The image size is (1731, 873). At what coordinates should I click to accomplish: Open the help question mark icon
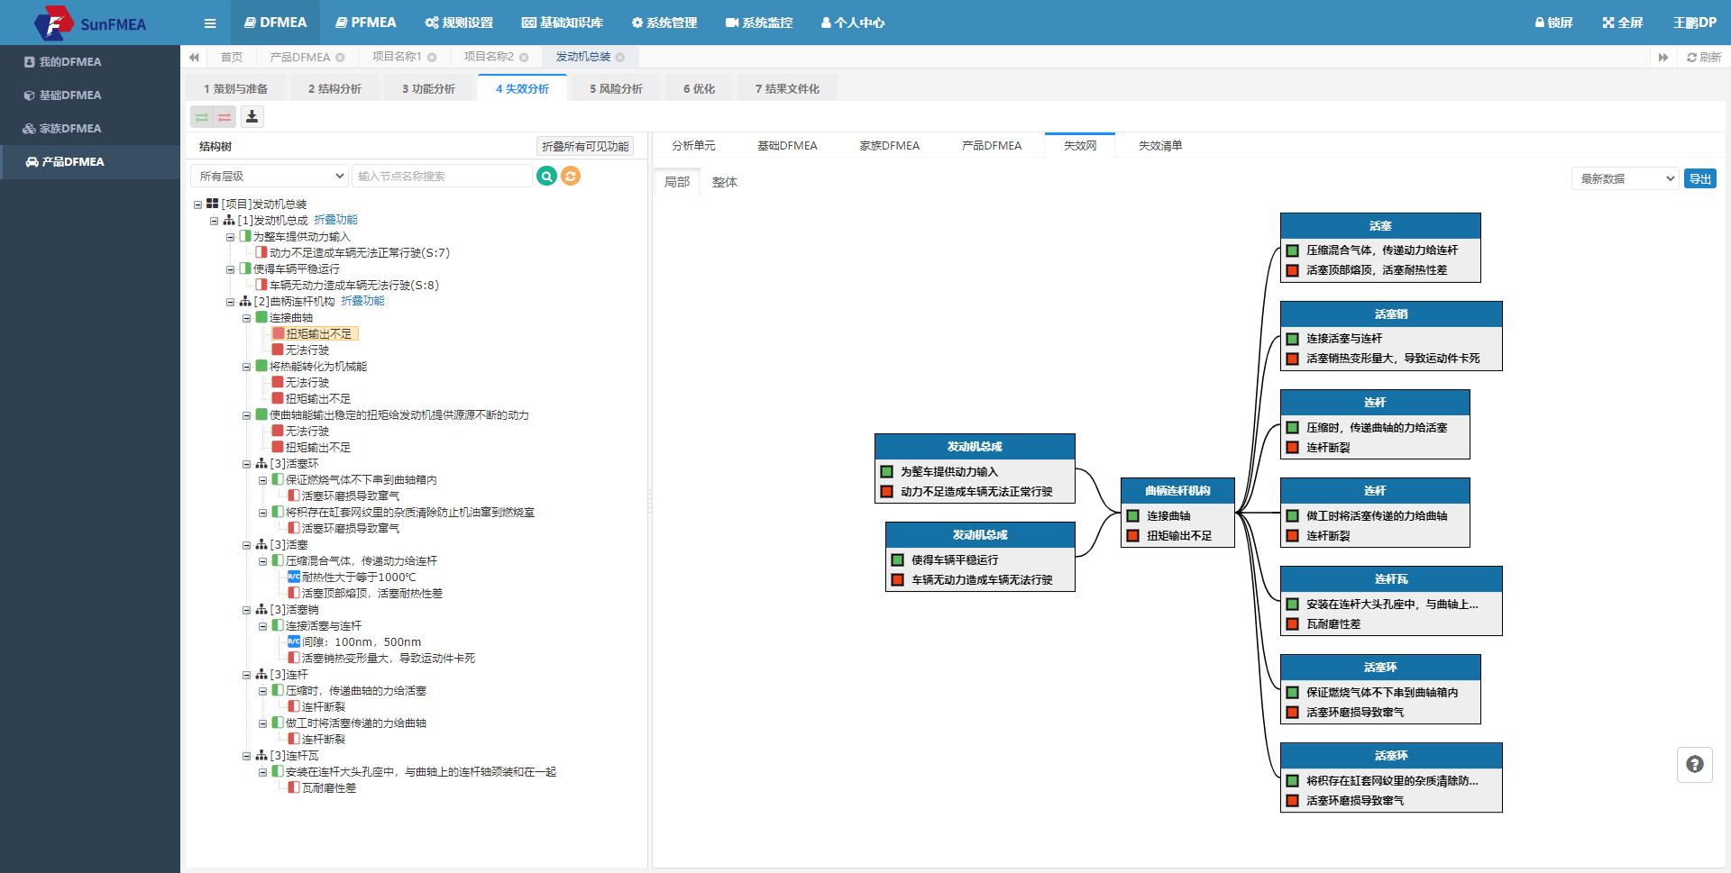(1695, 764)
